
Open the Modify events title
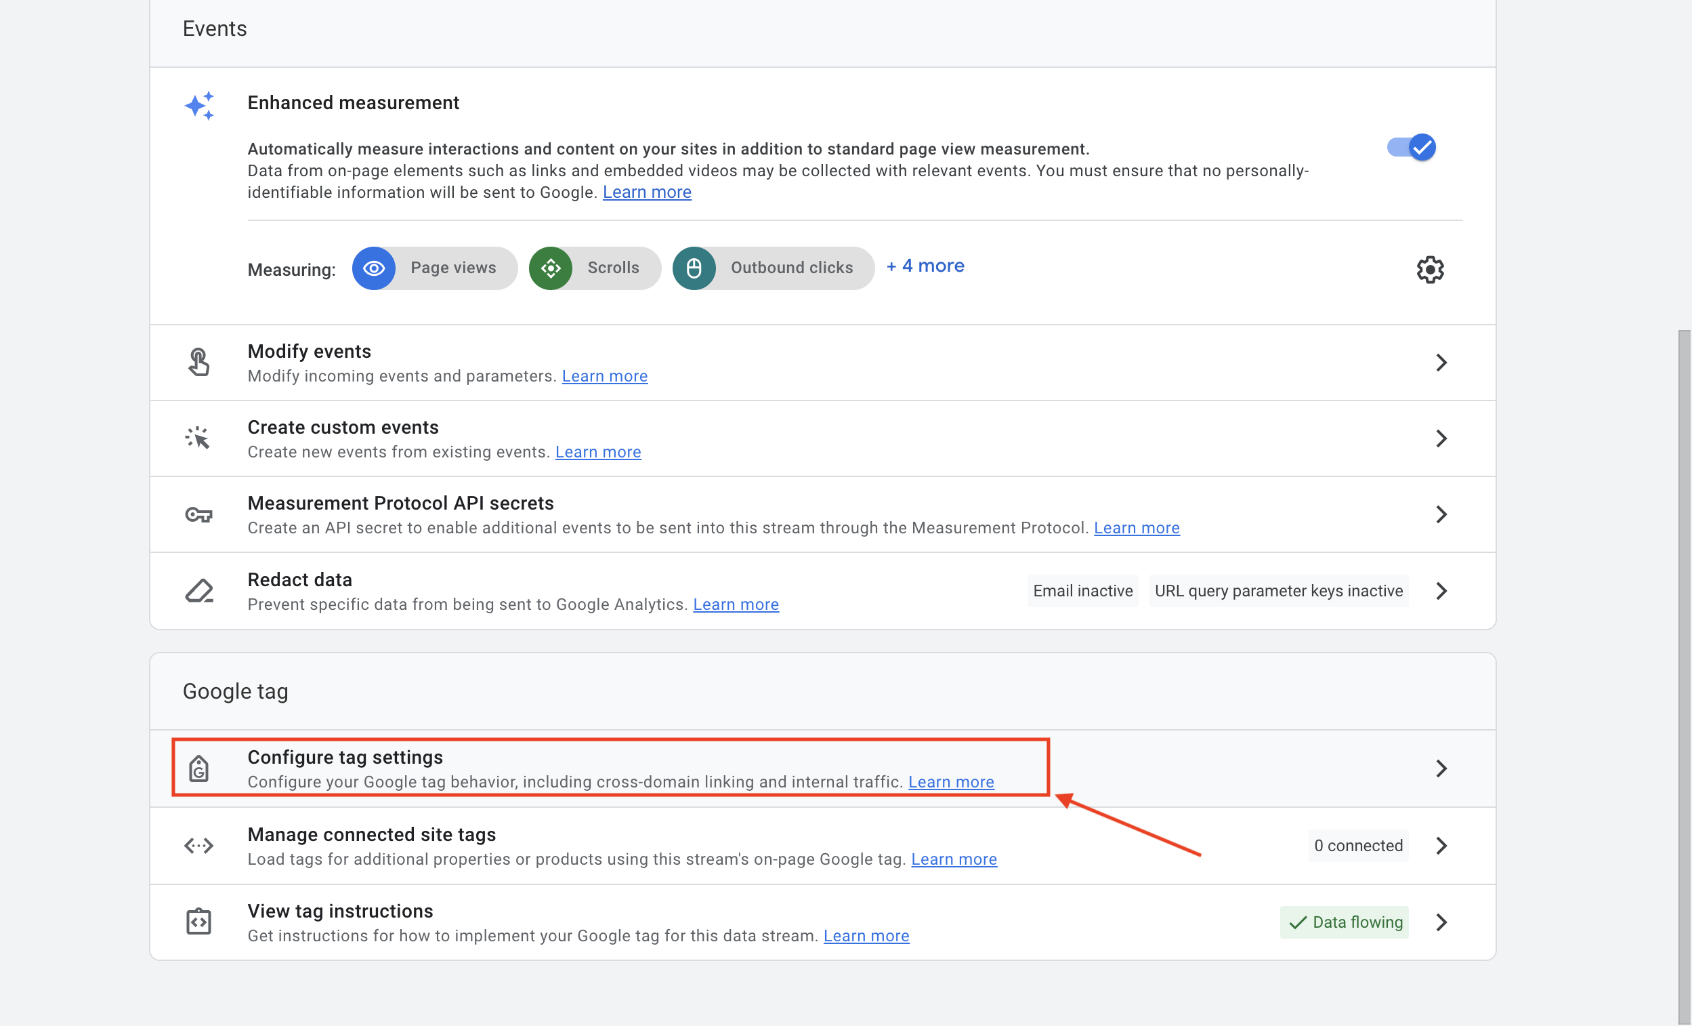pyautogui.click(x=309, y=351)
